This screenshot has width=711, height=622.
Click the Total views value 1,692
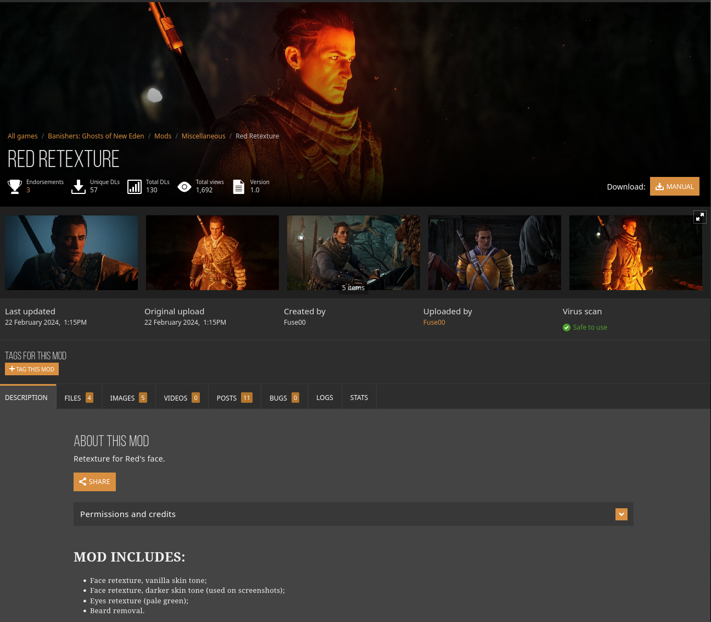(204, 190)
